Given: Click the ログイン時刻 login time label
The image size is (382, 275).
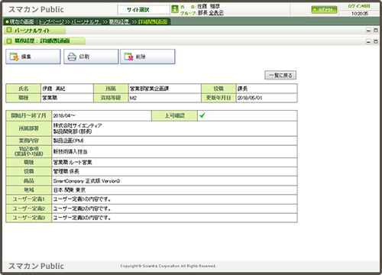Looking at the screenshot, I should pyautogui.click(x=359, y=6).
